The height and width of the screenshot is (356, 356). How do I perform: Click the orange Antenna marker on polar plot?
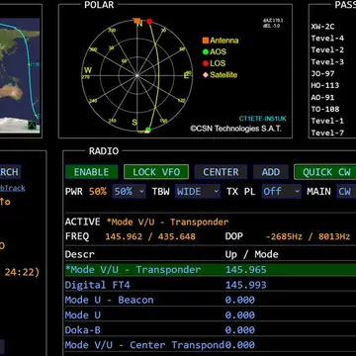[136, 21]
